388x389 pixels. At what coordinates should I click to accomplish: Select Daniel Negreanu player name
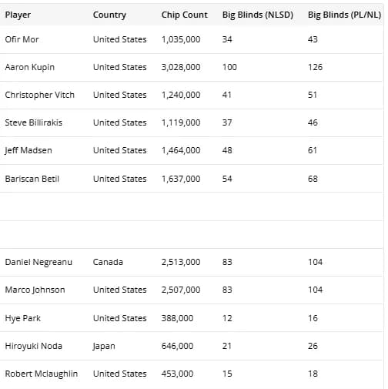(x=38, y=262)
